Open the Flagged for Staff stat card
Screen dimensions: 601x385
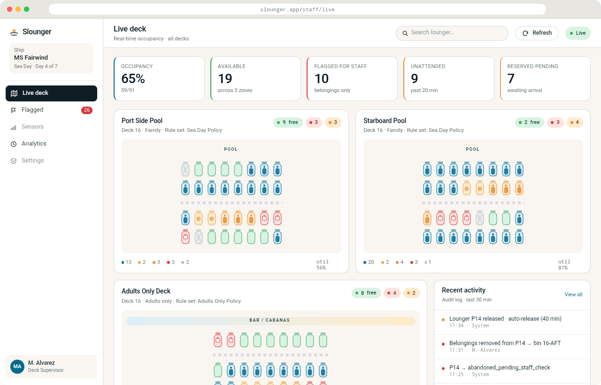coord(352,79)
